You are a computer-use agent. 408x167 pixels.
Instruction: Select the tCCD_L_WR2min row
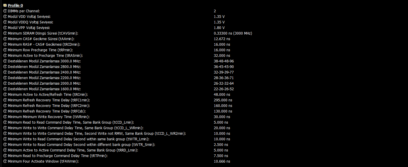(x=204, y=133)
